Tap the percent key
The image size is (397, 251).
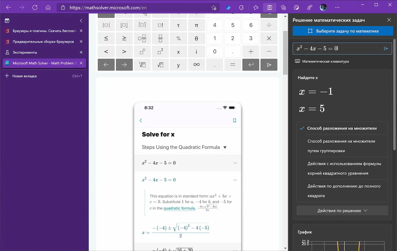click(x=178, y=38)
